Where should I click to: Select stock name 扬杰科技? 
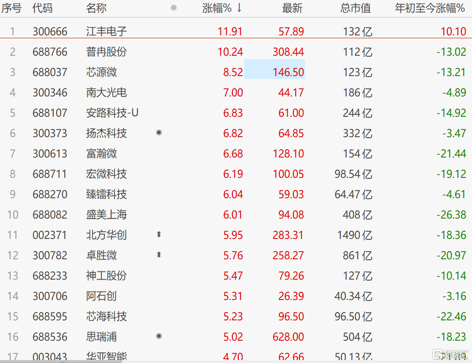click(x=107, y=133)
